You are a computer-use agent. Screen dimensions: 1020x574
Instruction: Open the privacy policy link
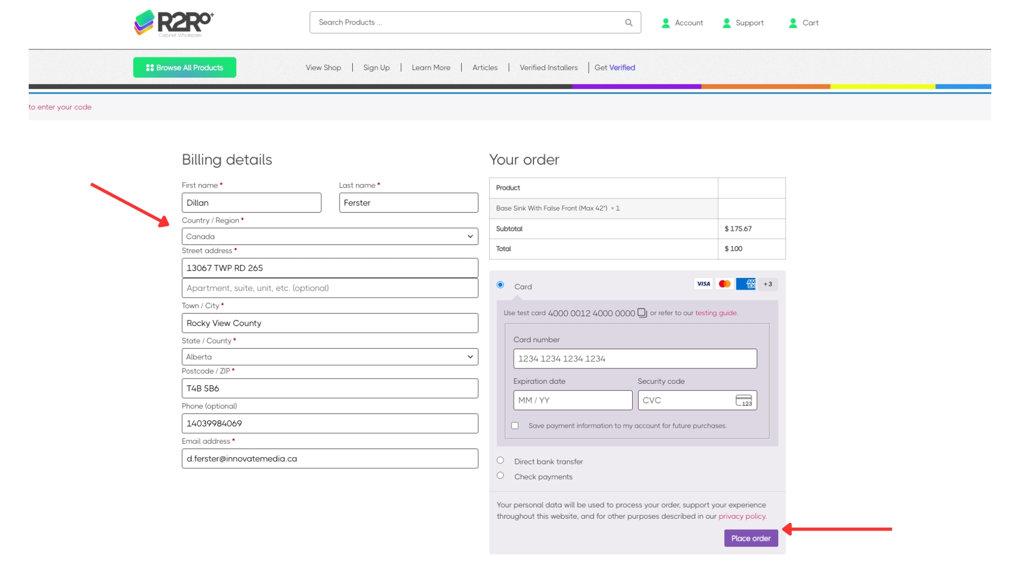click(x=742, y=516)
